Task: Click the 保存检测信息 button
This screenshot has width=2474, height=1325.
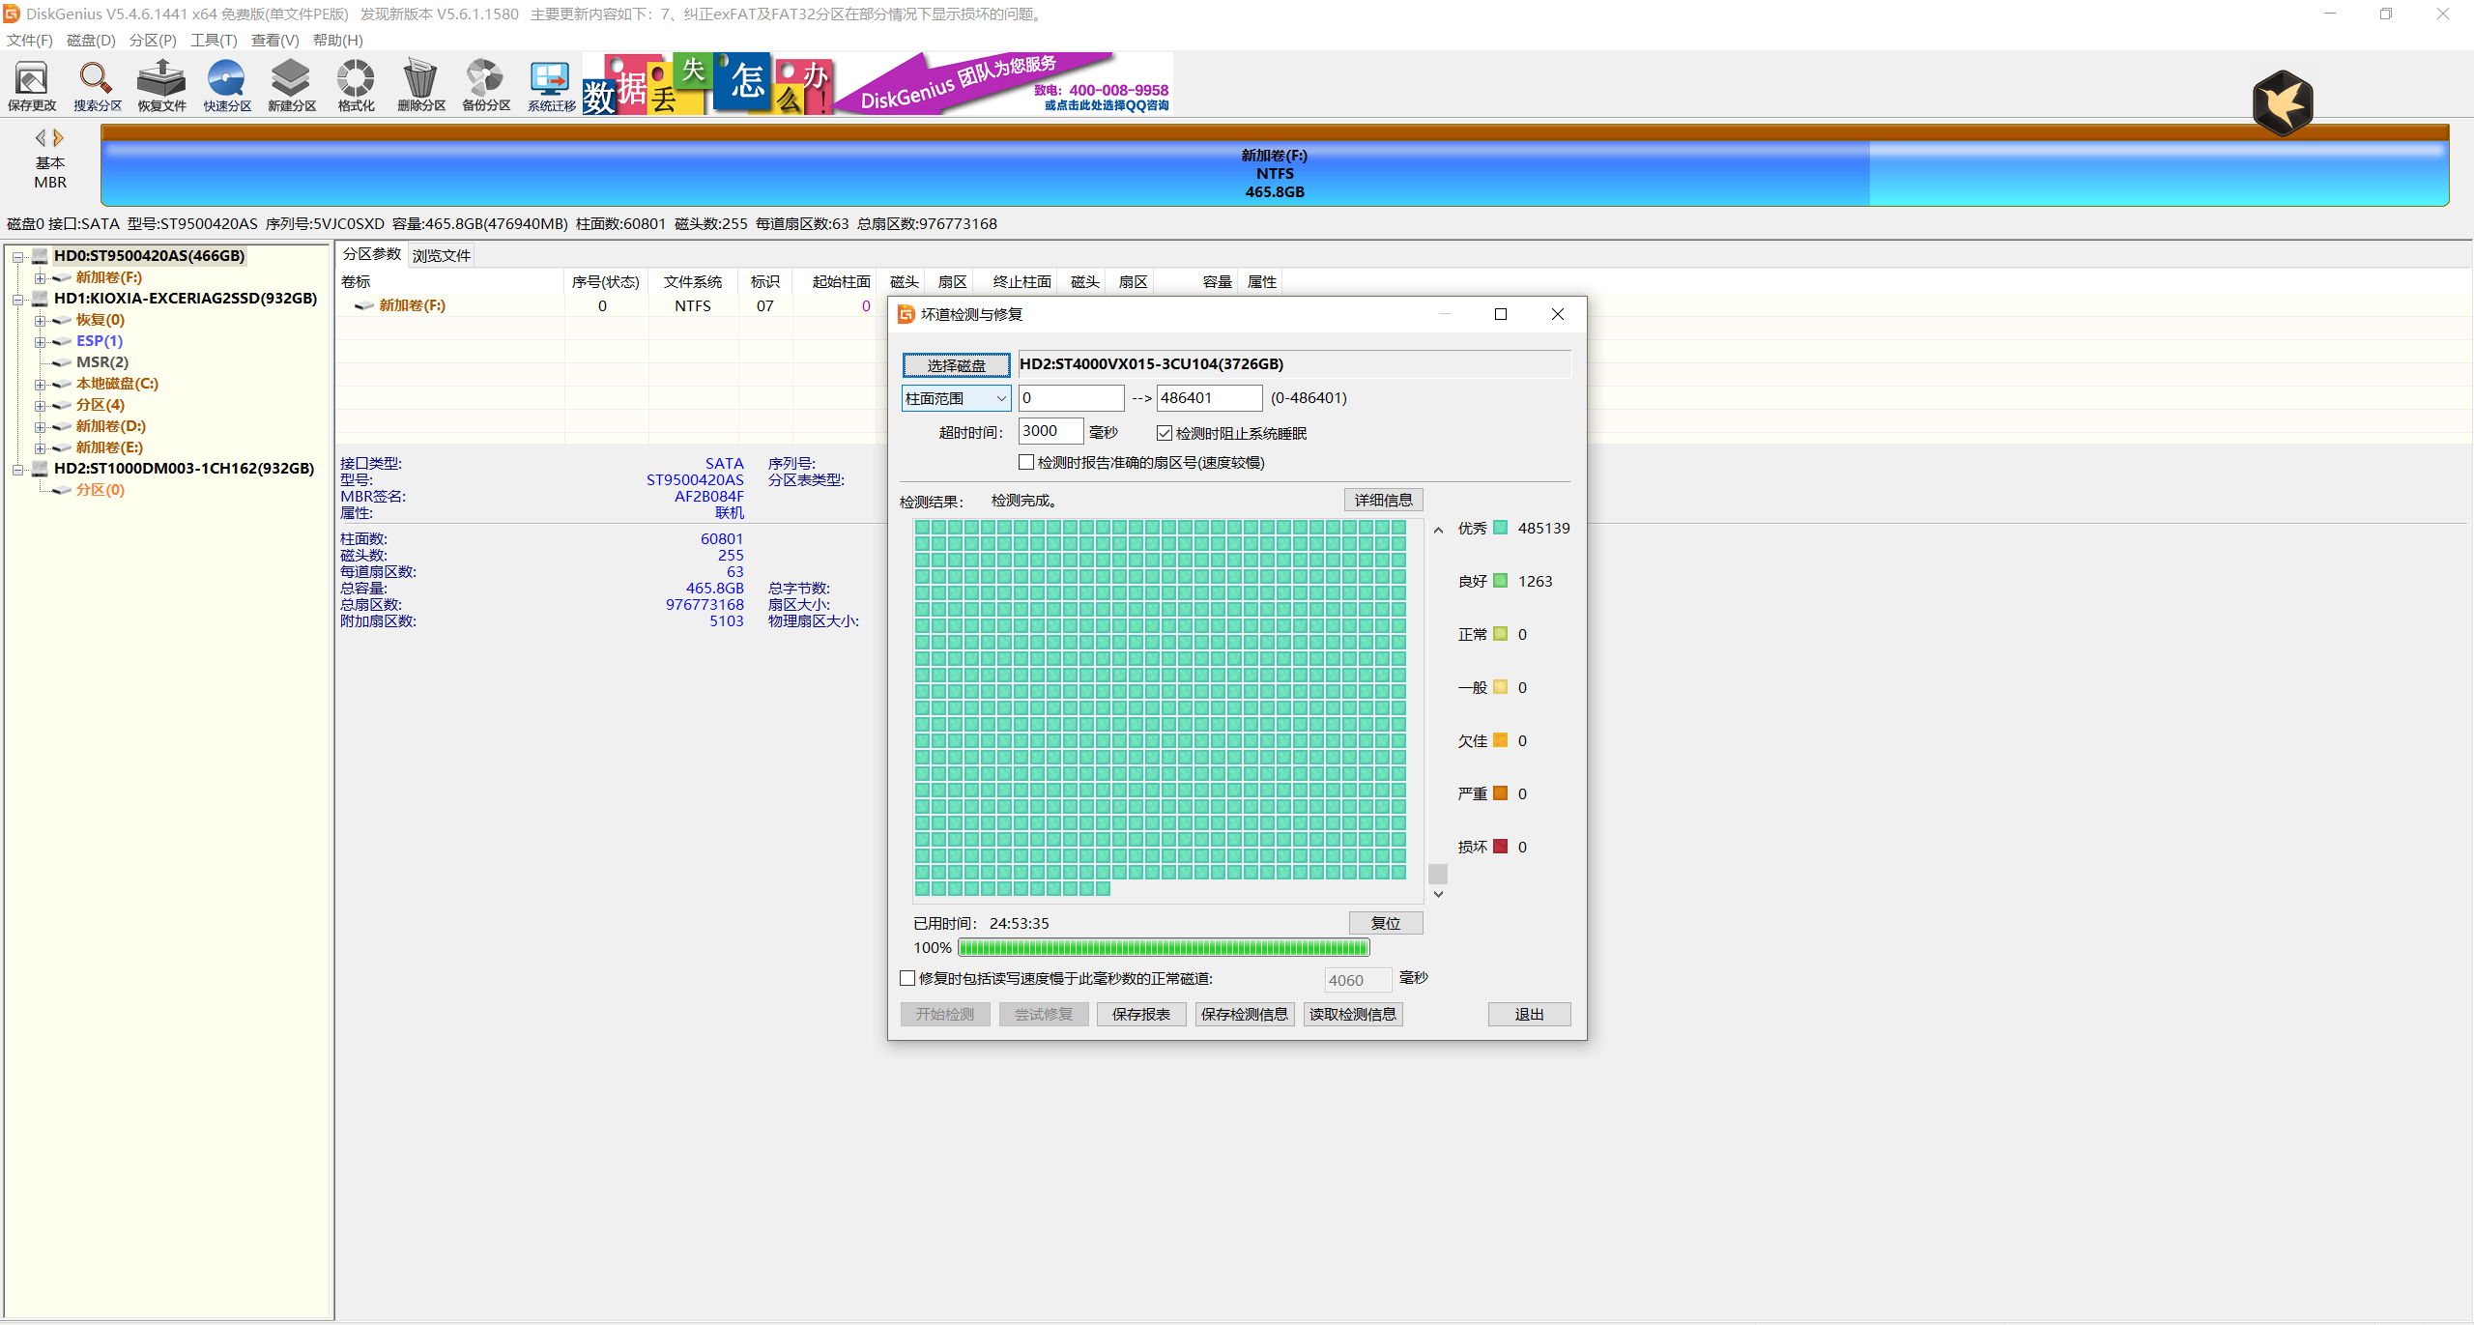Action: click(1244, 1014)
